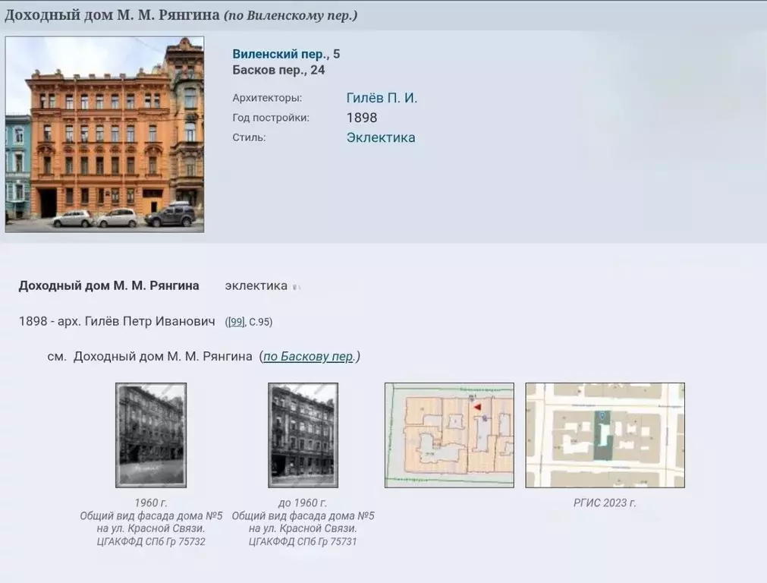Click the 'ЦГАКФФД СПб Гр 75732' caption
The image size is (767, 583).
point(151,541)
